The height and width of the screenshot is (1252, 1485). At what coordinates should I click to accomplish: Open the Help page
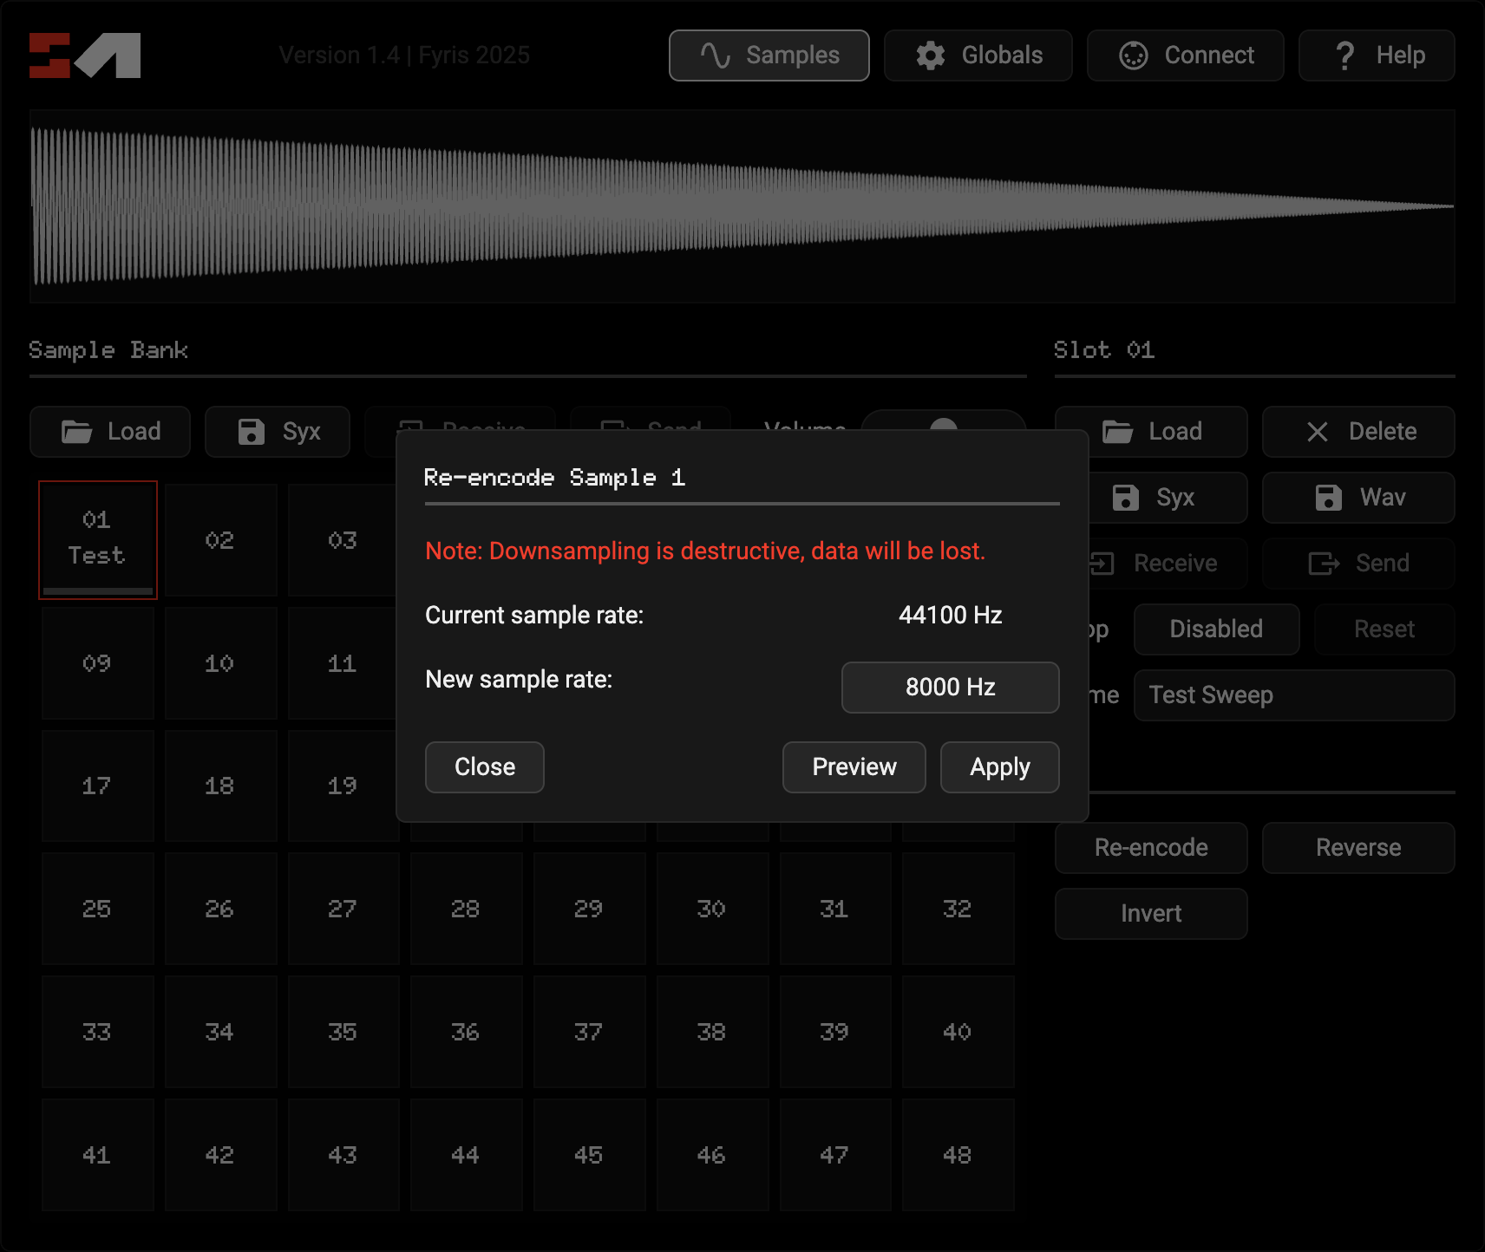[x=1376, y=55]
